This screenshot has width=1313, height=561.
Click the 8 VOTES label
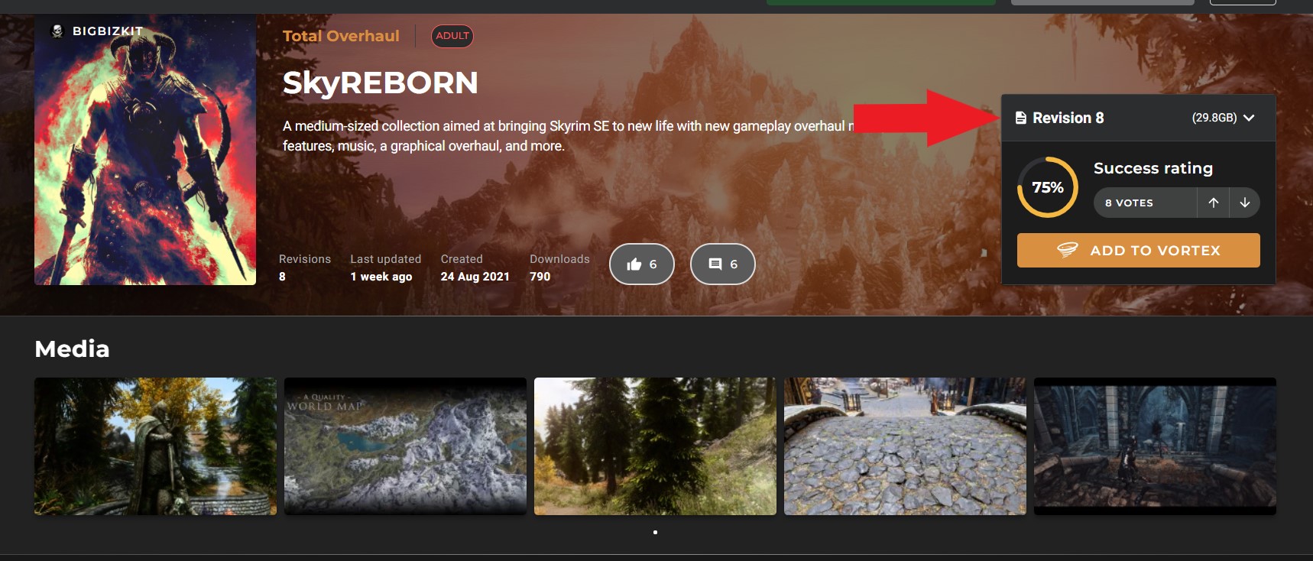coord(1129,203)
